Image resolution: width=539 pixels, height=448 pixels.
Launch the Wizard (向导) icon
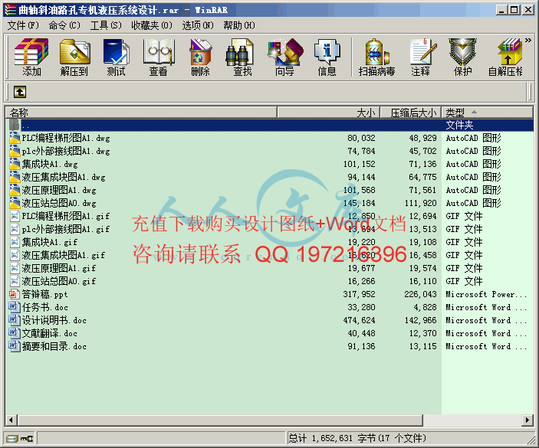[x=285, y=57]
